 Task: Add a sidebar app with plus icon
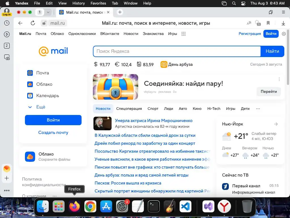click(x=7, y=178)
